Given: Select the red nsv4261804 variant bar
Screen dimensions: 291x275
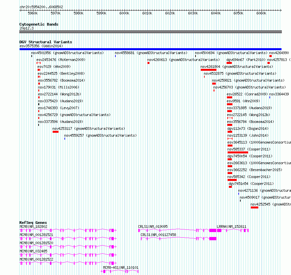Looking at the screenshot, I should [x=208, y=70].
